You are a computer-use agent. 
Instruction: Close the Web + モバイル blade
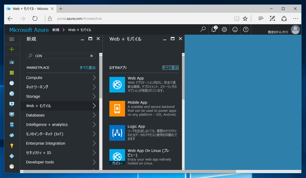(x=180, y=39)
